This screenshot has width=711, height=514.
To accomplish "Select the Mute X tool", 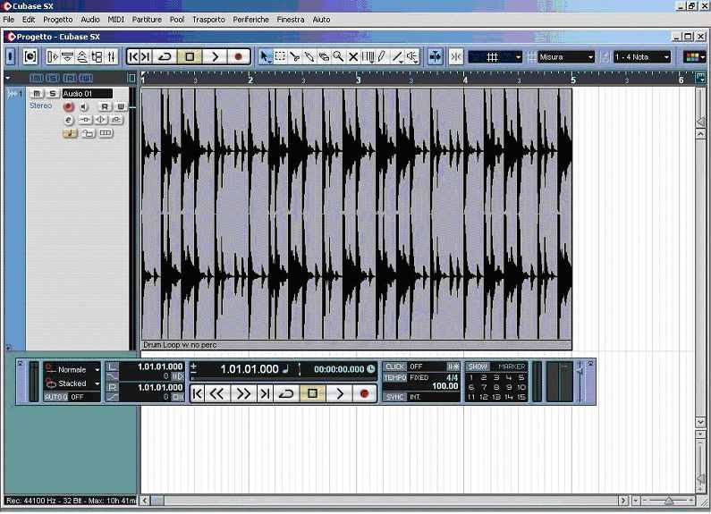I will click(353, 56).
